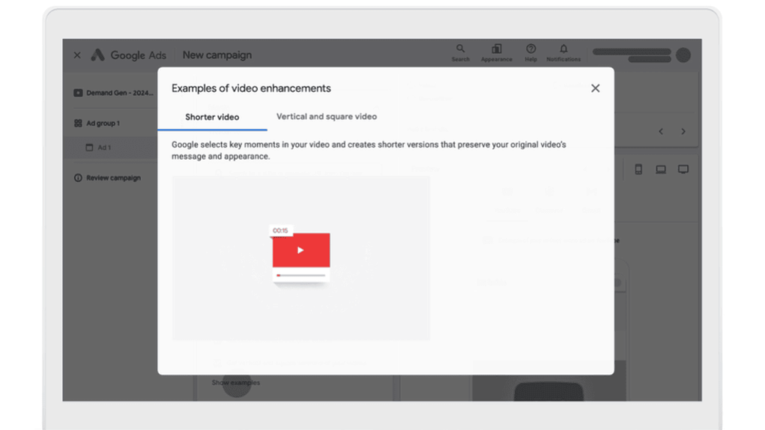765x430 pixels.
Task: Stay on the Shorter video tab
Action: point(212,117)
